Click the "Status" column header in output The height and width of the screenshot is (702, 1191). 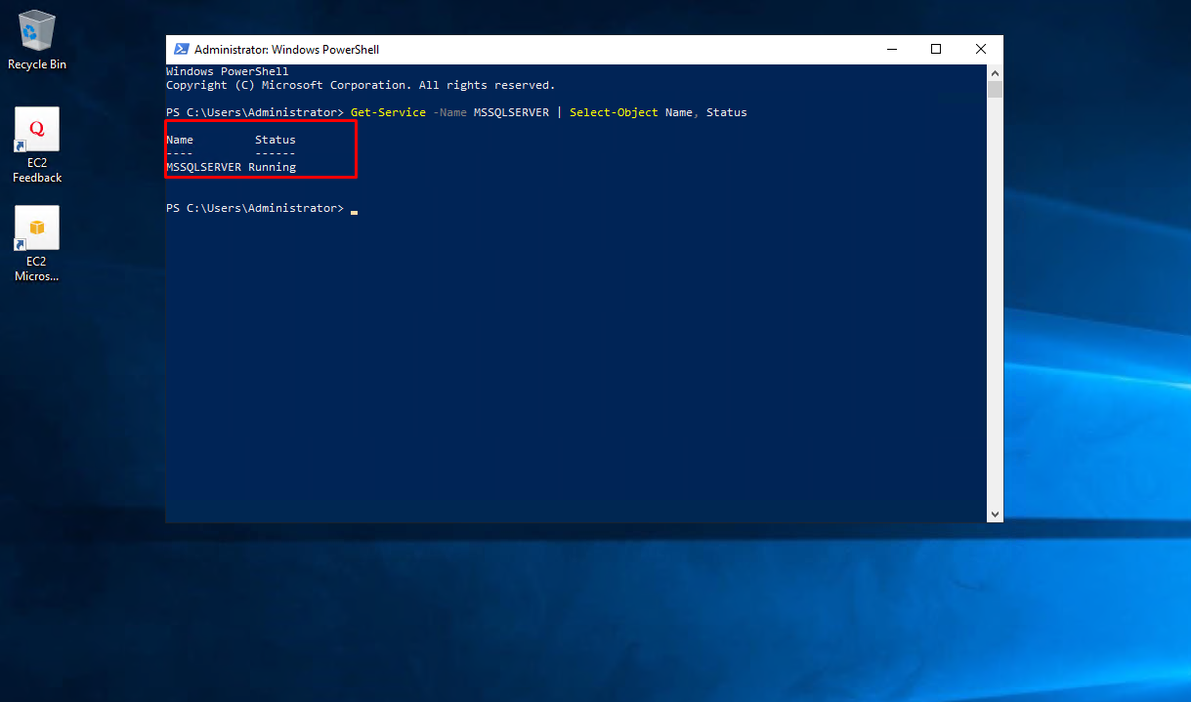[275, 140]
